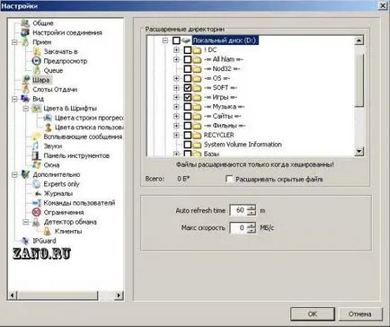Collapse the Локальный диск (D:) node

click(x=165, y=40)
